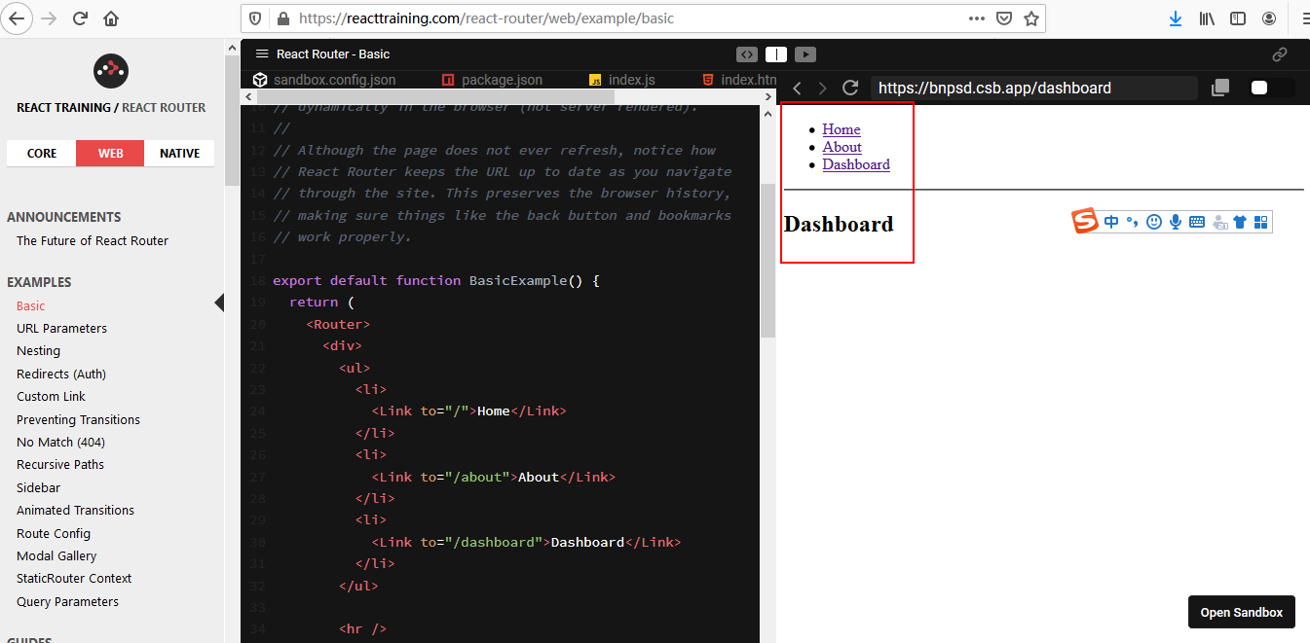Click the Open Sandbox button
This screenshot has width=1310, height=643.
click(x=1242, y=612)
